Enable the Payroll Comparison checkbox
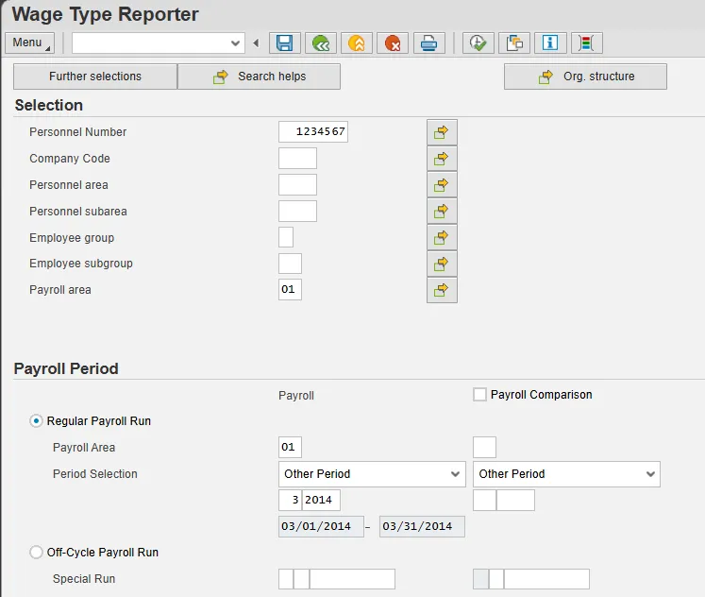This screenshot has height=597, width=705. coord(479,395)
